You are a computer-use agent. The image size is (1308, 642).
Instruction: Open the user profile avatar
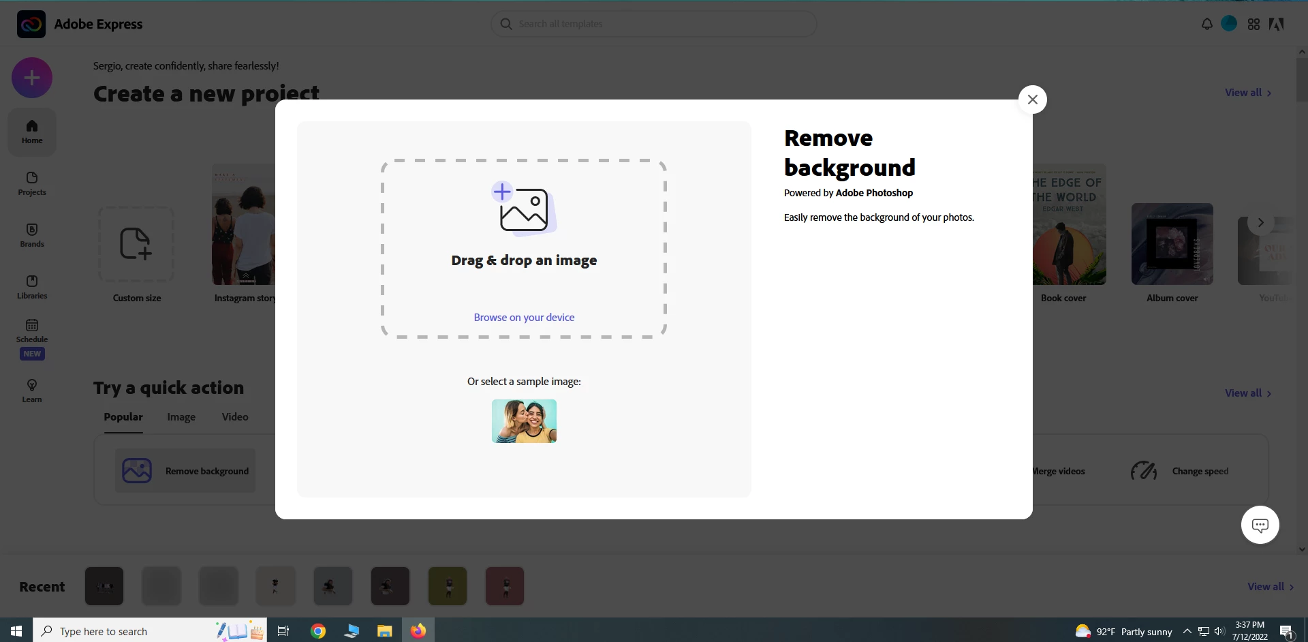click(x=1229, y=24)
